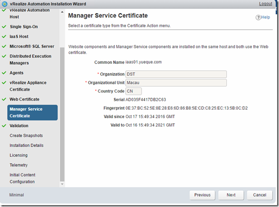Screen dimensions: 279x207
Task: Click the Logout link
Action: pos(266,4)
